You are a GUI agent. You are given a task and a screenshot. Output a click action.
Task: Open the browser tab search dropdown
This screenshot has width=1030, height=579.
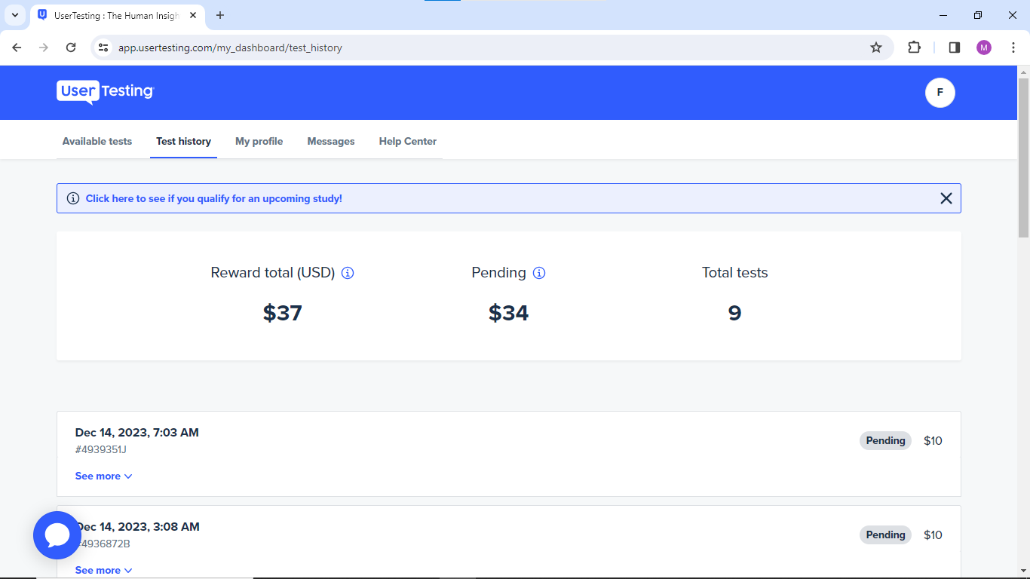(14, 15)
